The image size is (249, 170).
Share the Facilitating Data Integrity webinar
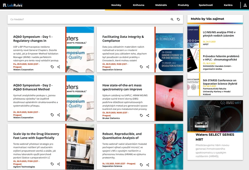148,67
